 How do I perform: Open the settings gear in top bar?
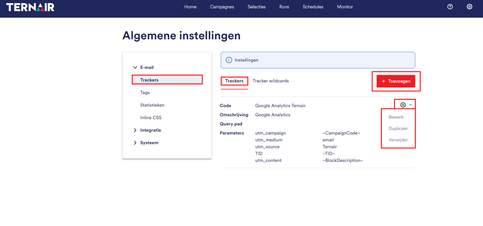[x=469, y=7]
